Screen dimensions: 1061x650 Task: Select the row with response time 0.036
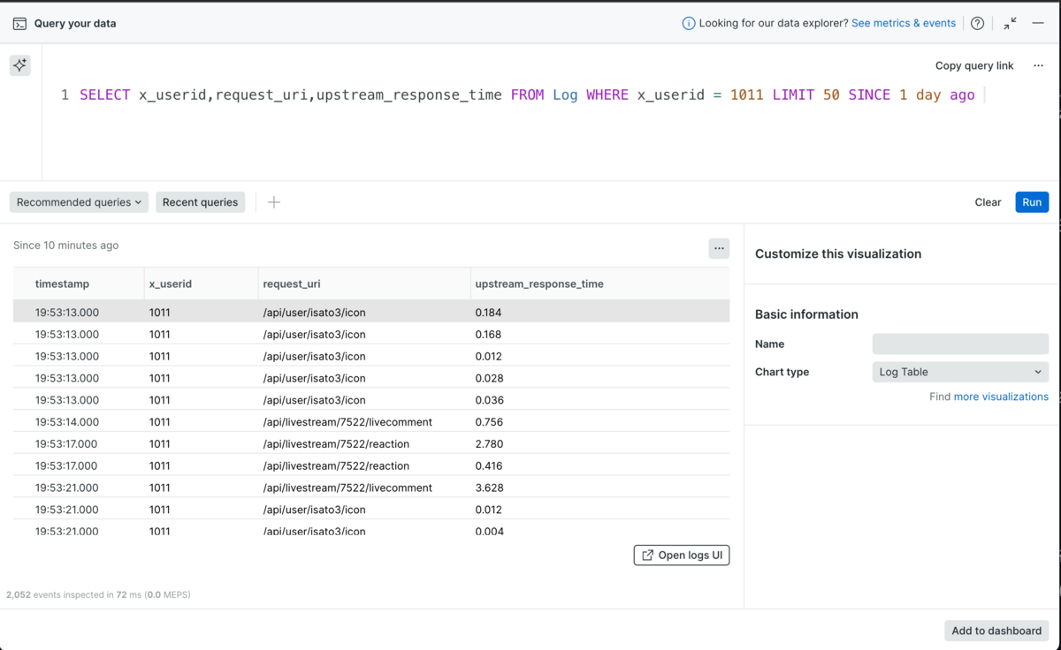tap(371, 400)
